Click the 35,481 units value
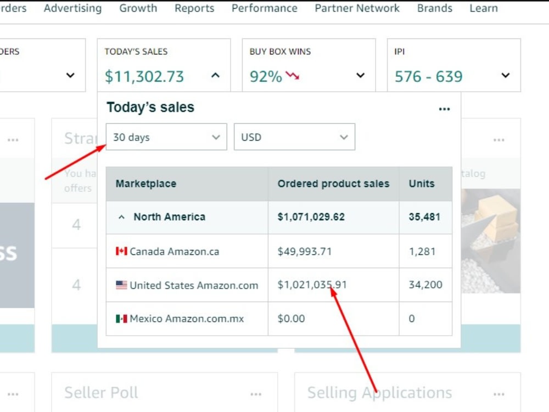Screen dimensions: 549x412 pyautogui.click(x=424, y=217)
